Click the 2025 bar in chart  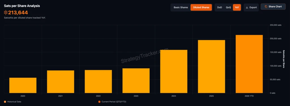click(212, 66)
